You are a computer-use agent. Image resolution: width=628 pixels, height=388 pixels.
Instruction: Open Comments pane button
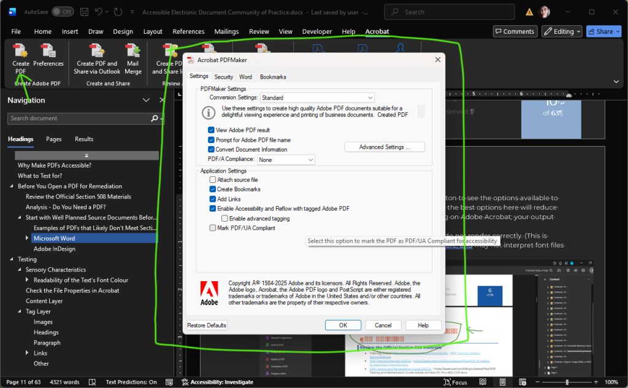tap(515, 31)
